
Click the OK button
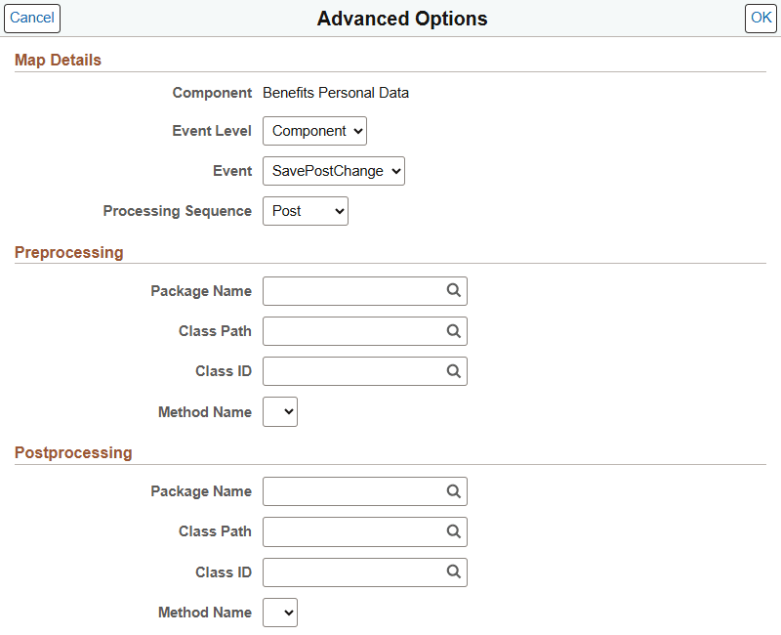click(760, 18)
